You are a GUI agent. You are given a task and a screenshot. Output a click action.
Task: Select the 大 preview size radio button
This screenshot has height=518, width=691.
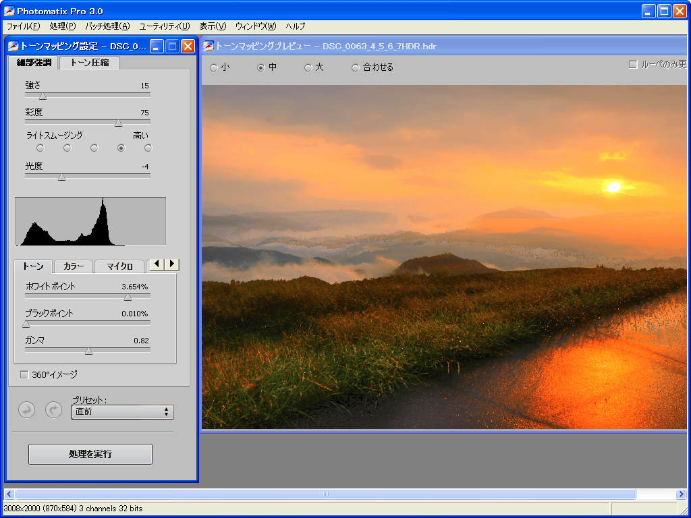(x=308, y=68)
